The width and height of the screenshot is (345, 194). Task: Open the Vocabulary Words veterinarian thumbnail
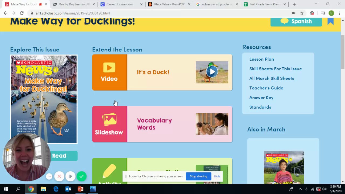click(212, 124)
